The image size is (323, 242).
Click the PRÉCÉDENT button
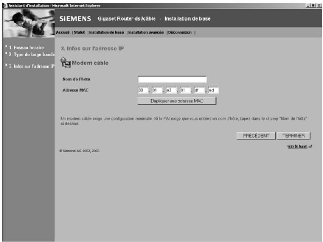pos(256,136)
